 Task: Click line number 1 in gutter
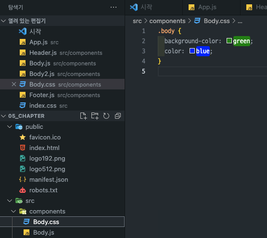(x=143, y=31)
